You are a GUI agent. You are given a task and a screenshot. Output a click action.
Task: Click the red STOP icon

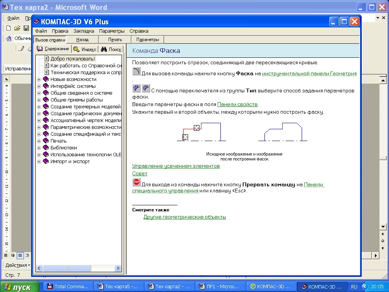click(x=136, y=182)
